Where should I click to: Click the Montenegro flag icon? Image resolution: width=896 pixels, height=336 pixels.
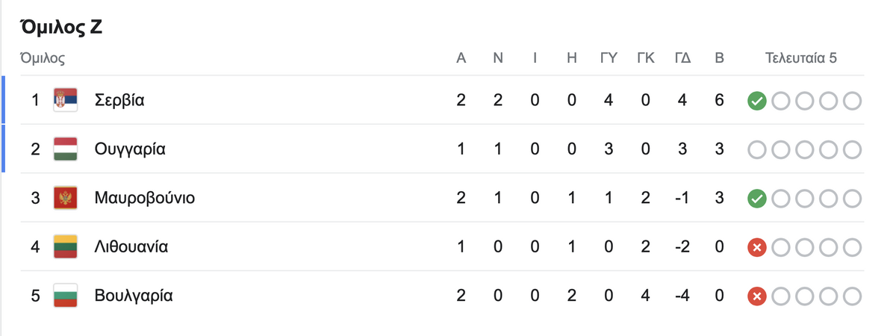coord(66,198)
